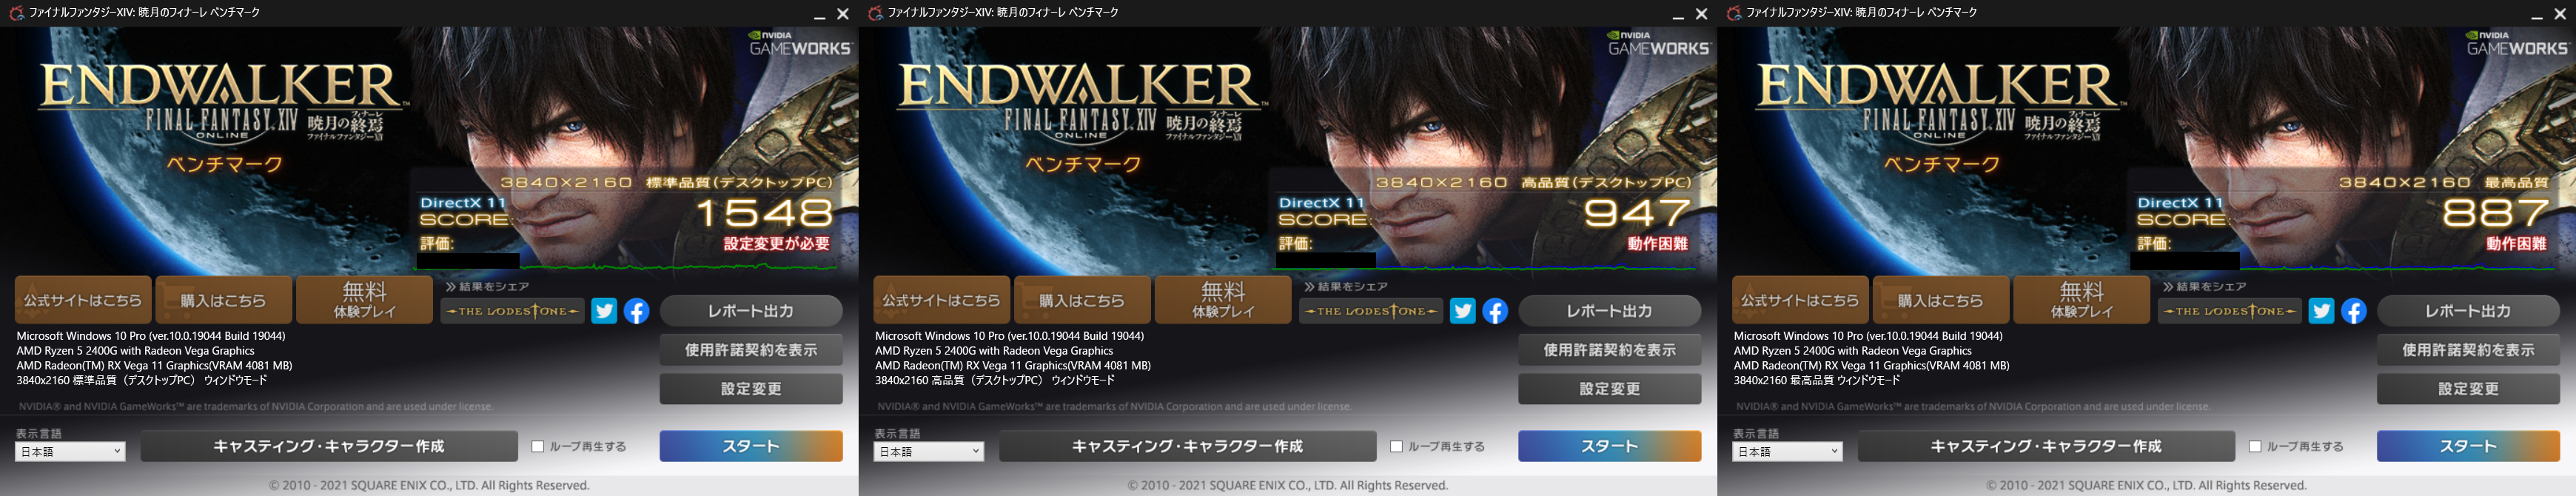Open The Lodestone share in the right window
The image size is (2576, 496).
click(2229, 311)
